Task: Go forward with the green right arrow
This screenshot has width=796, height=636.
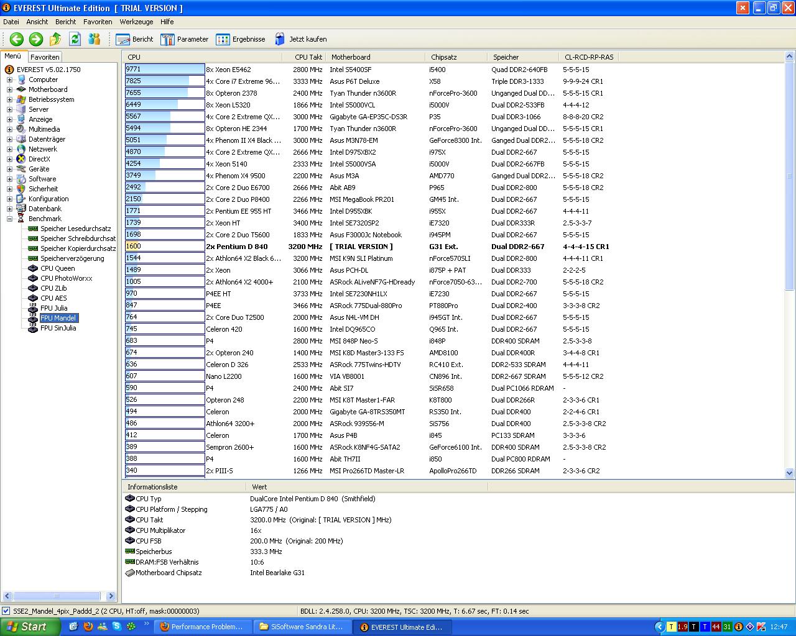Action: click(36, 39)
